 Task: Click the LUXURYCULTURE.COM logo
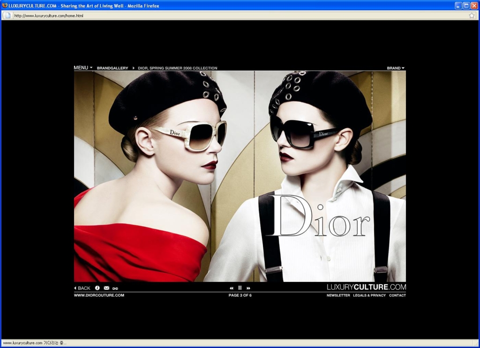click(367, 287)
